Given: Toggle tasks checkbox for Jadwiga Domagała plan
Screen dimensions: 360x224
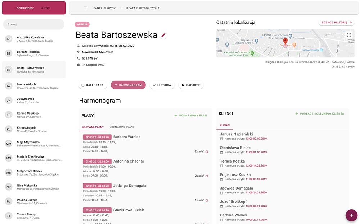Looking at the screenshot, I should [207, 200].
